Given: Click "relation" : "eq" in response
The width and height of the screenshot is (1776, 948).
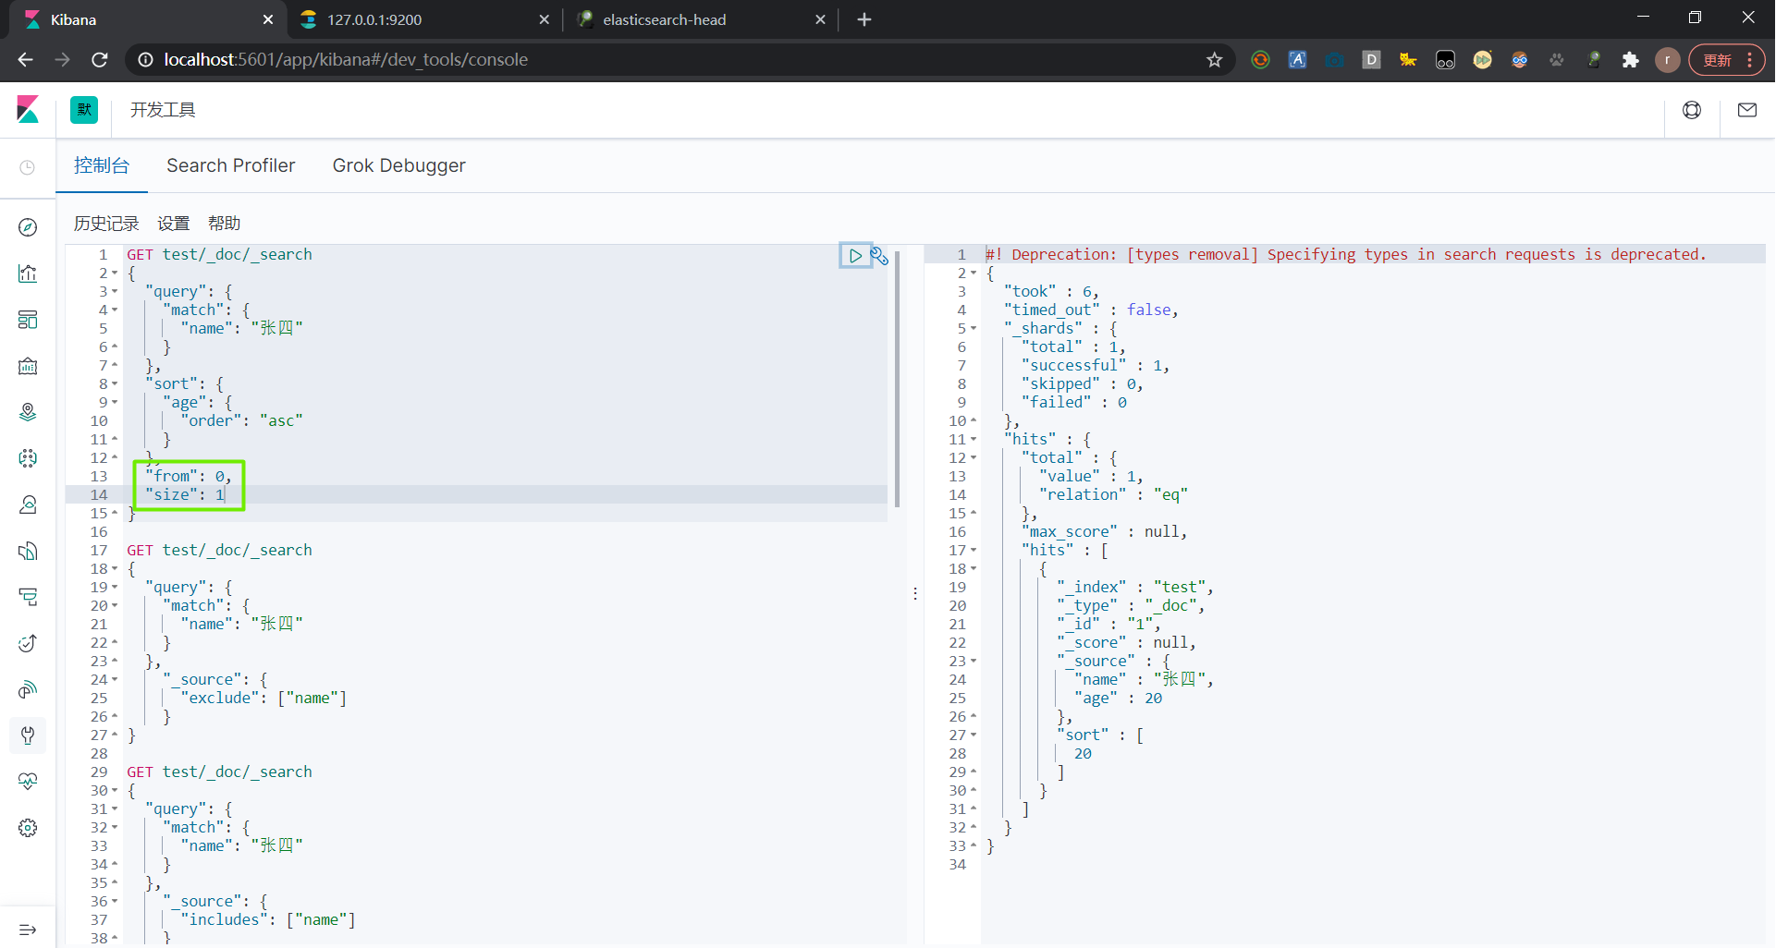Looking at the screenshot, I should (x=1113, y=494).
